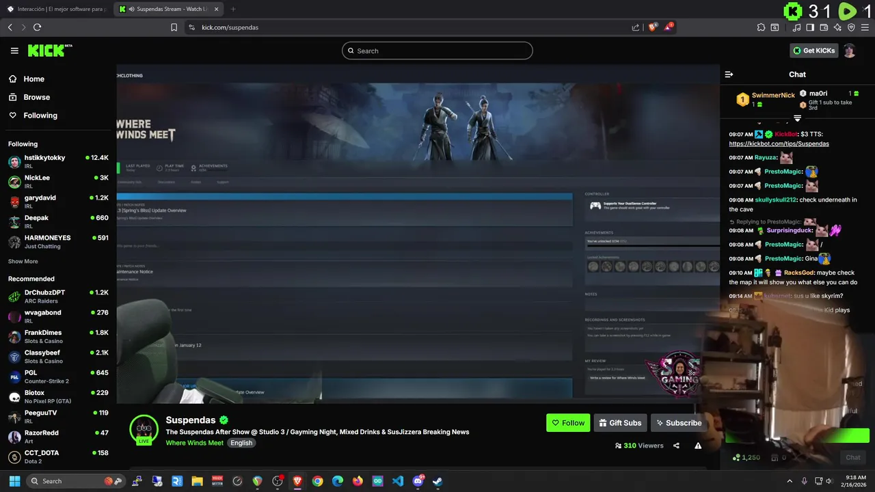Image resolution: width=875 pixels, height=492 pixels.
Task: Open DrChubzDPT recommended channel
Action: point(57,297)
